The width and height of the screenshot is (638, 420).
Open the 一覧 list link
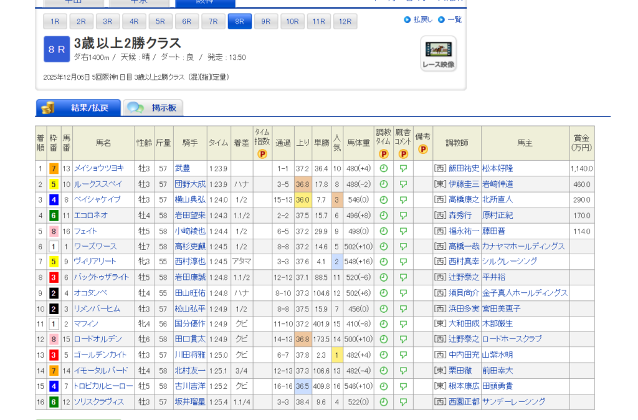[x=454, y=19]
